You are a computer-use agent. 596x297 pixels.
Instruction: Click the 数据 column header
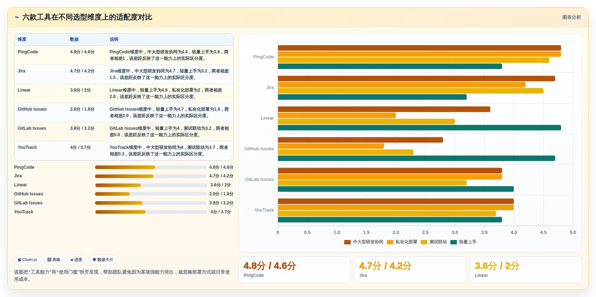coord(74,39)
